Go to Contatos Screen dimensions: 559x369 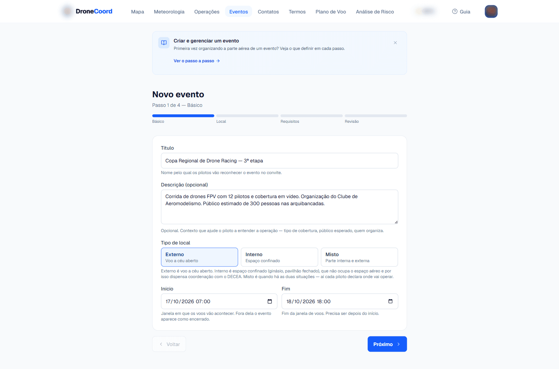(268, 12)
